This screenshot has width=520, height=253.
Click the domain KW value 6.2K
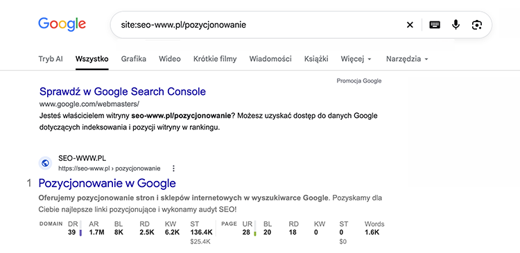pos(172,232)
